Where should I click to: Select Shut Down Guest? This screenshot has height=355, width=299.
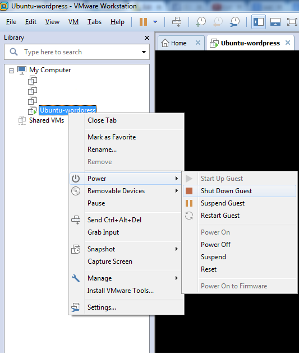[x=240, y=191]
